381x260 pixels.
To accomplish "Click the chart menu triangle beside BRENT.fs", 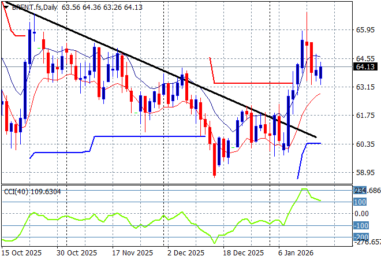I will click(x=6, y=8).
